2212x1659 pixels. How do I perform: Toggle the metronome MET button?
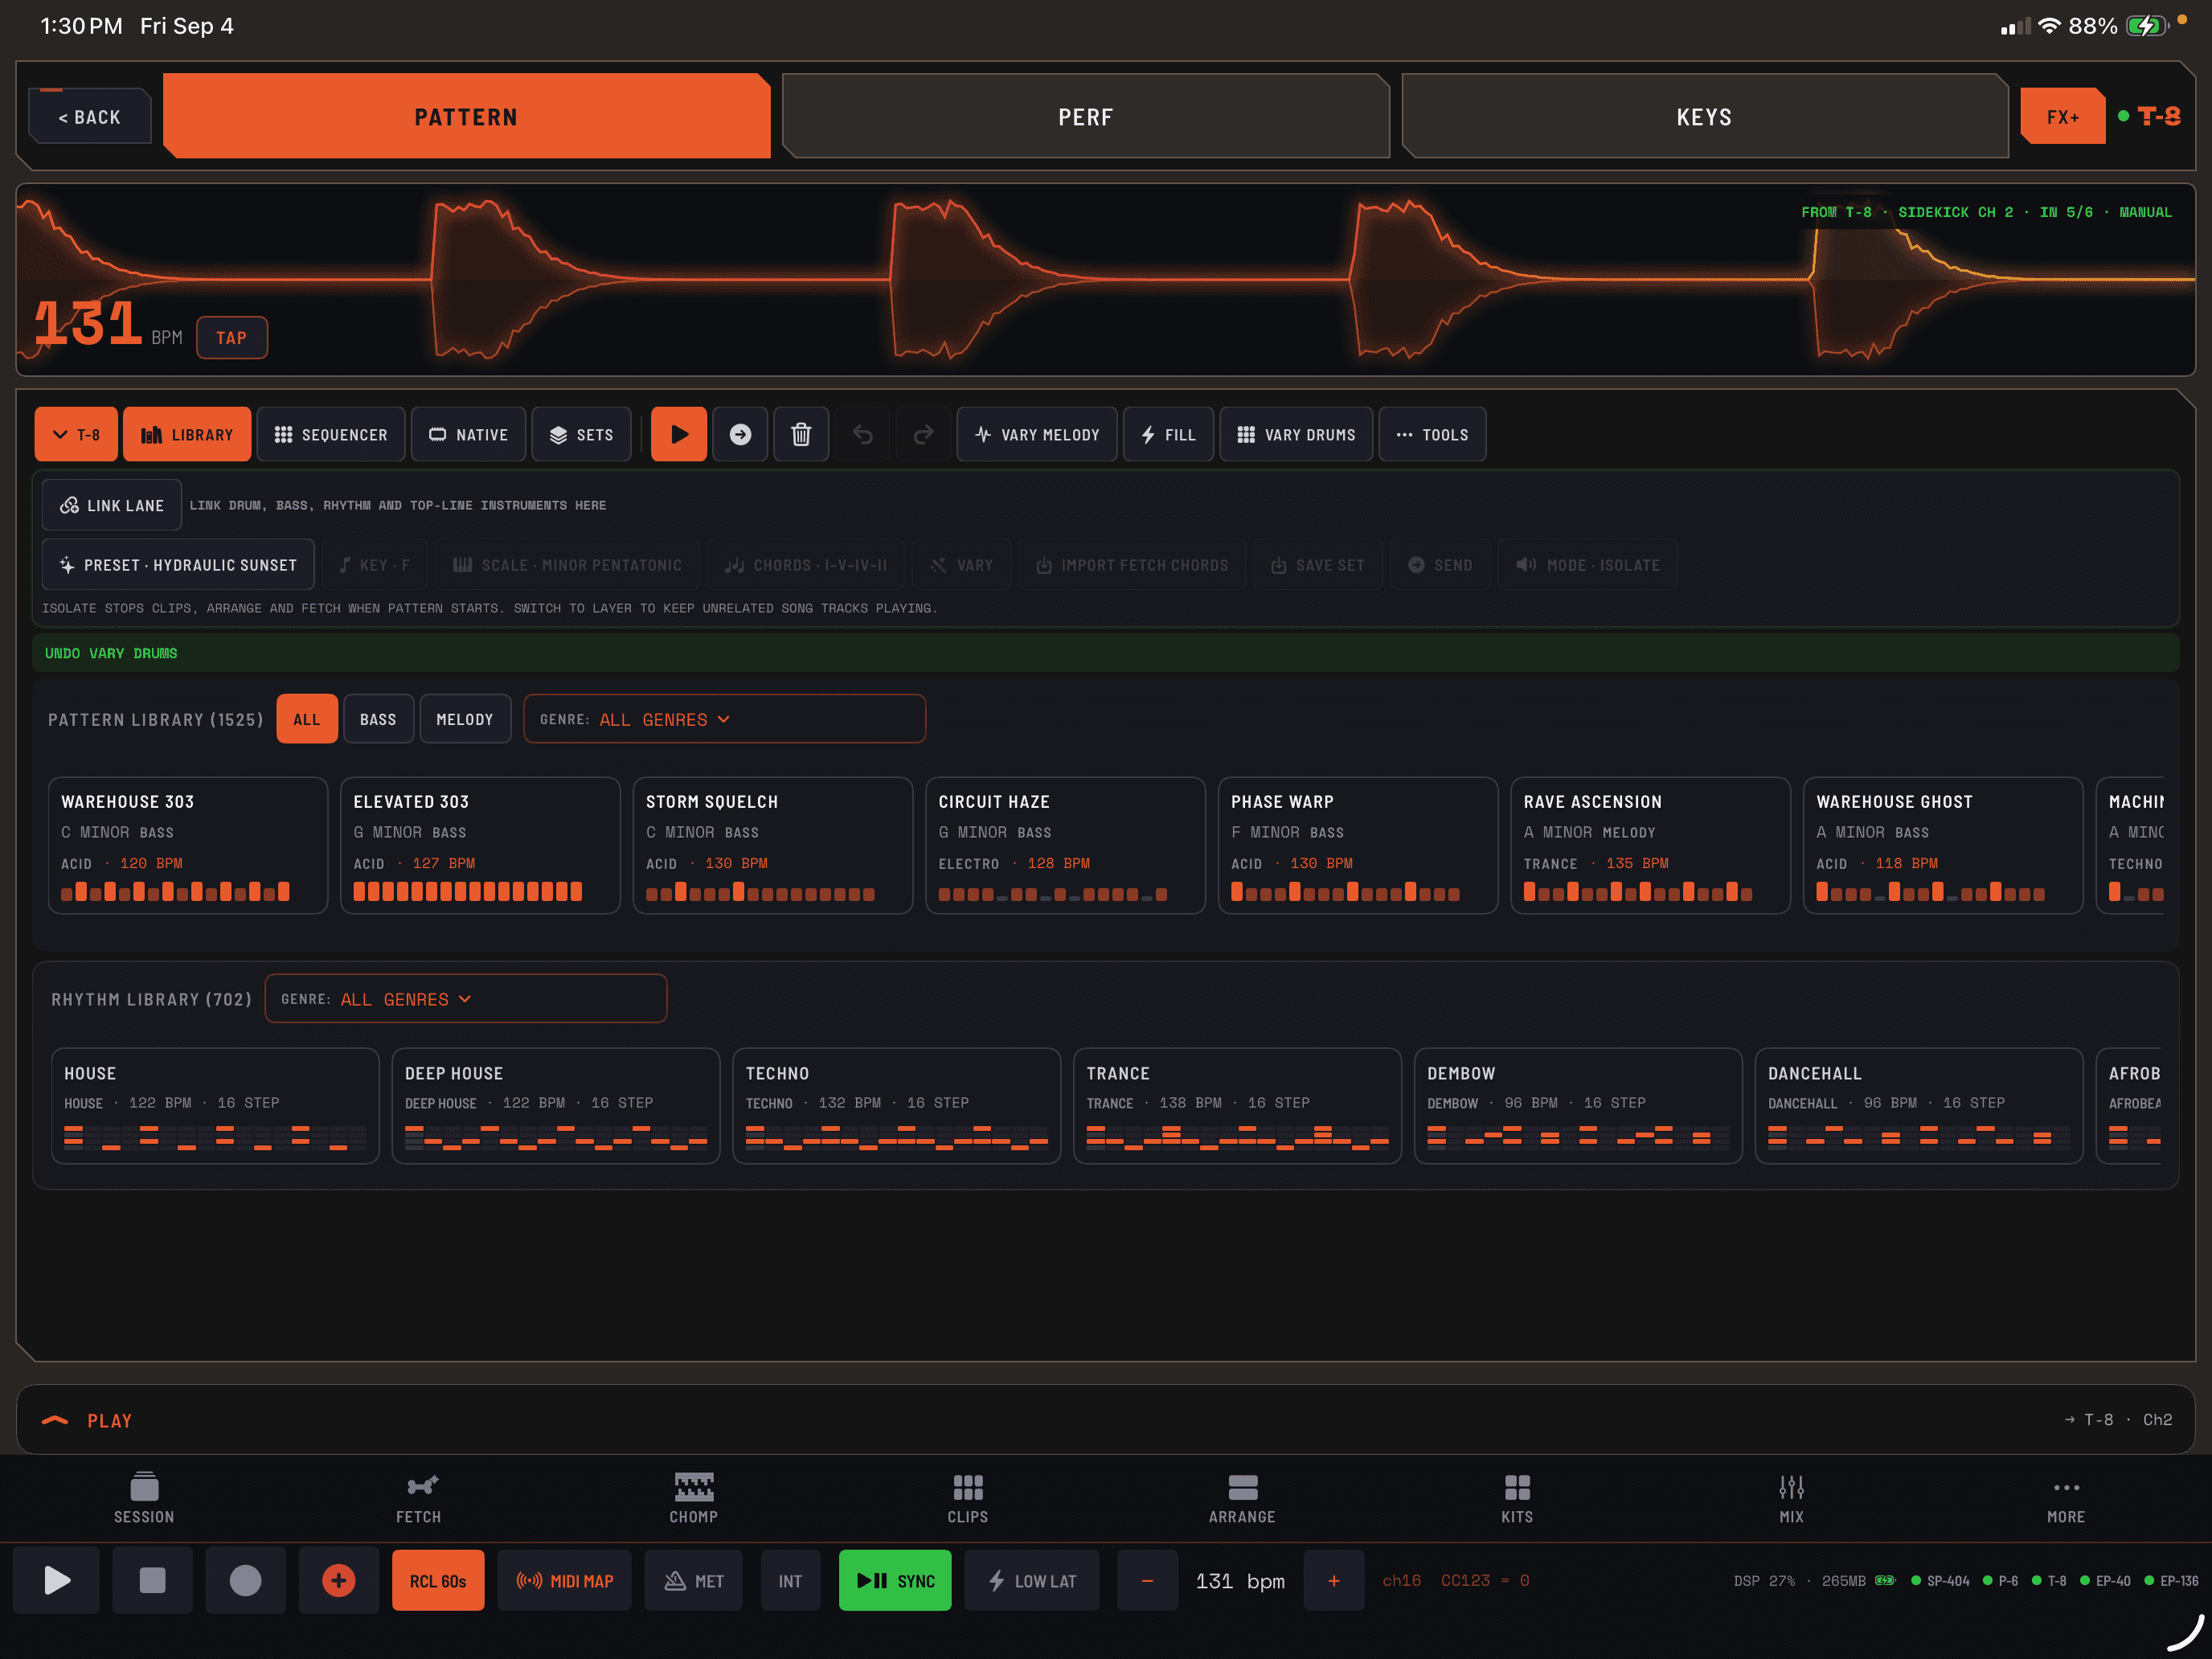click(693, 1580)
